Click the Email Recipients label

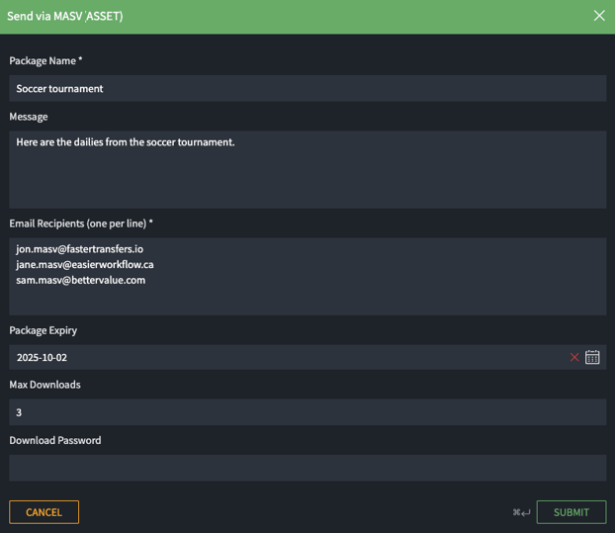coord(81,223)
